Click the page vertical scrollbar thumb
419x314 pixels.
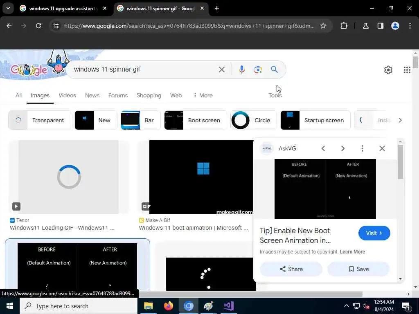click(x=415, y=62)
